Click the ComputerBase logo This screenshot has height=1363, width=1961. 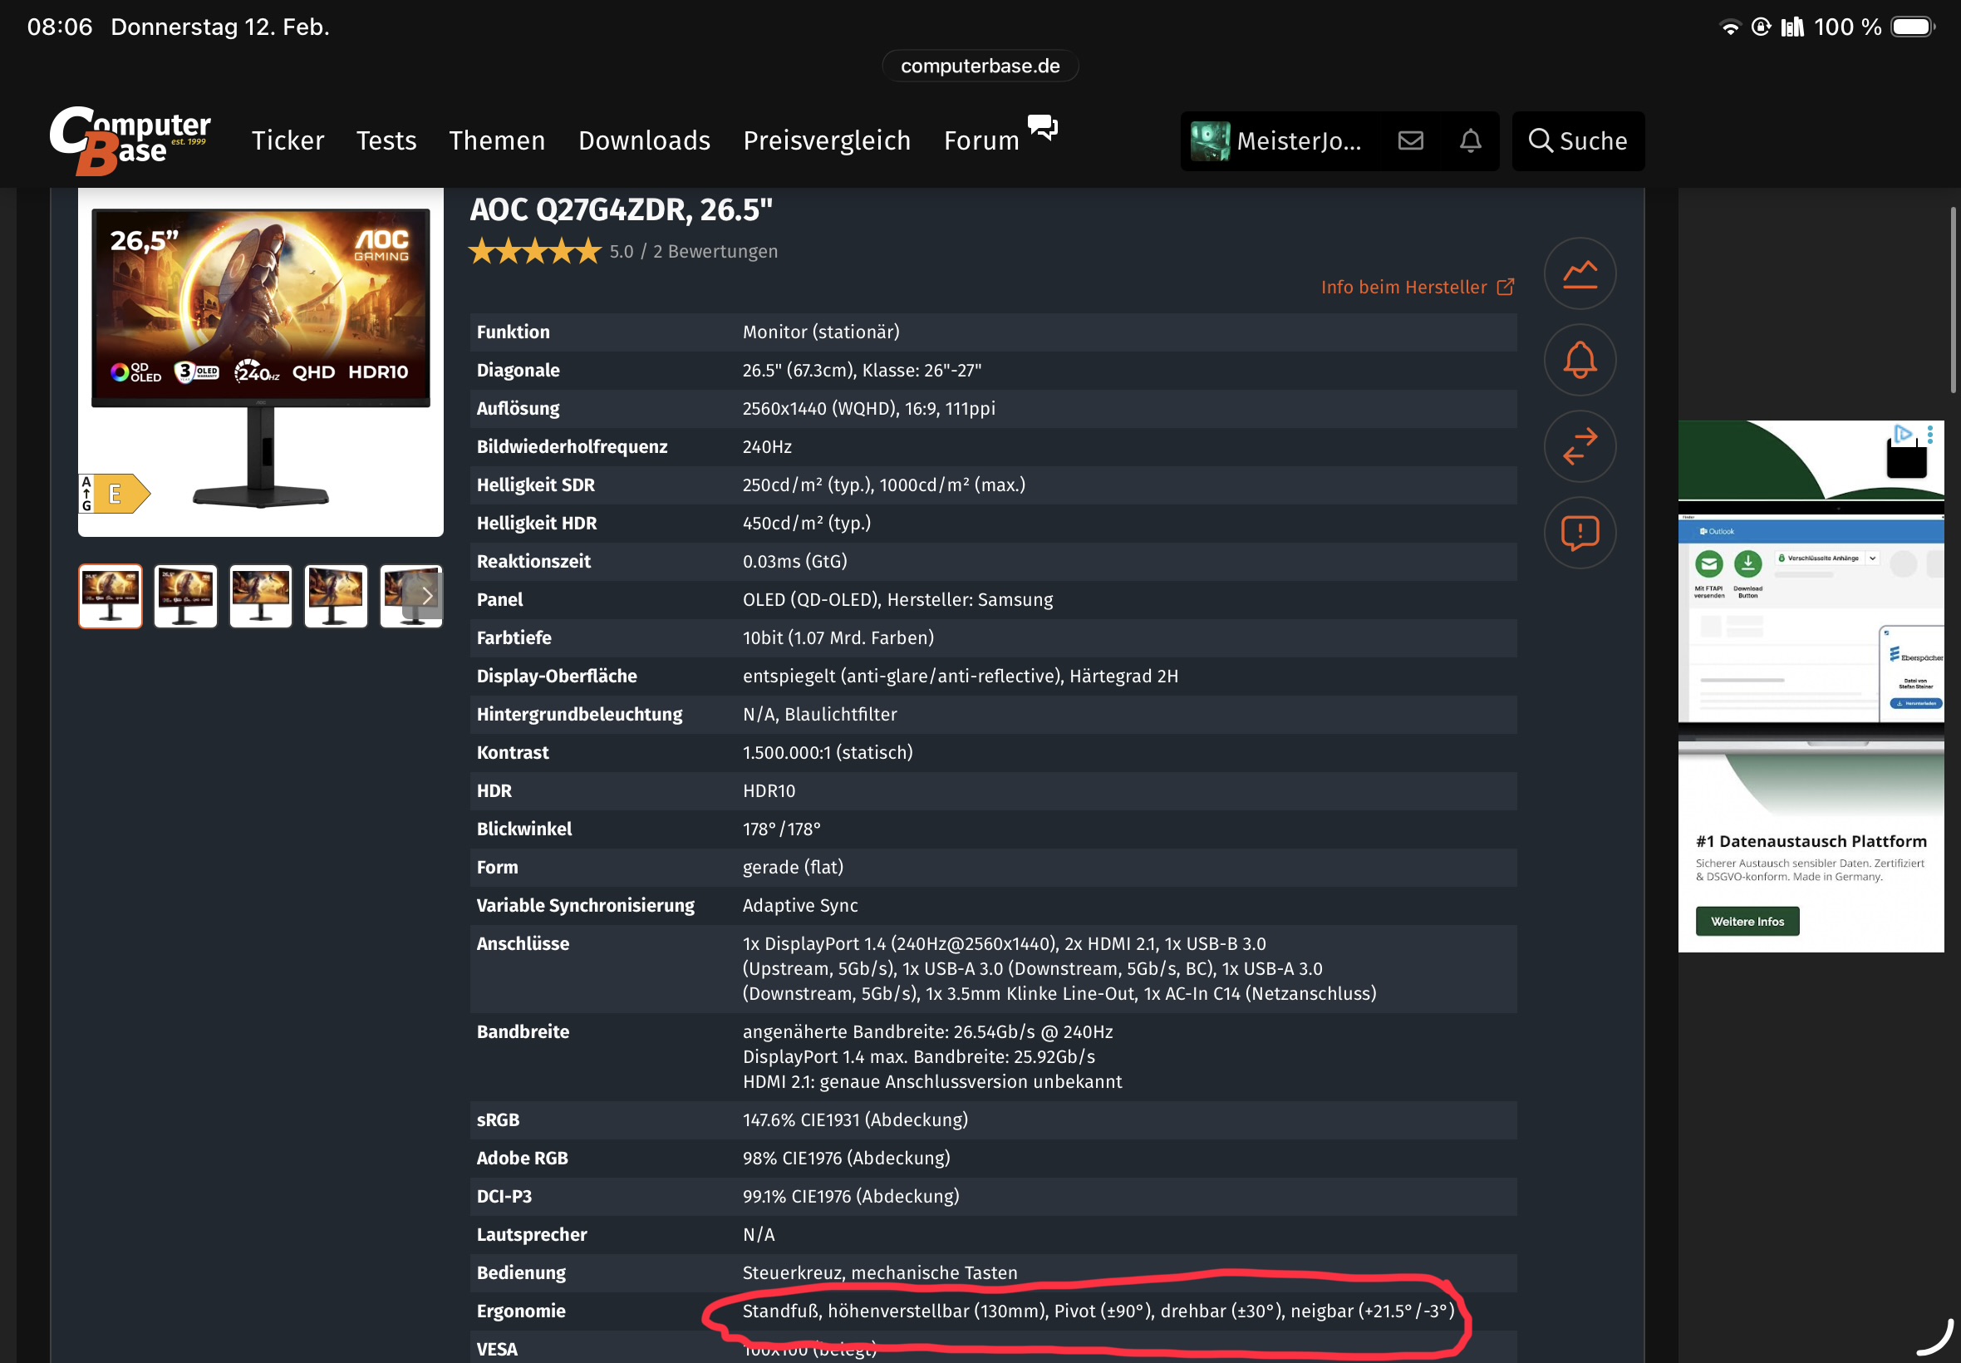(x=130, y=141)
